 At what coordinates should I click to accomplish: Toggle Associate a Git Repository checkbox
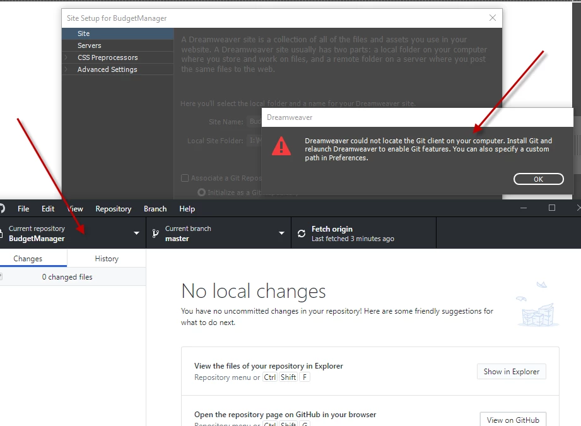tap(185, 178)
